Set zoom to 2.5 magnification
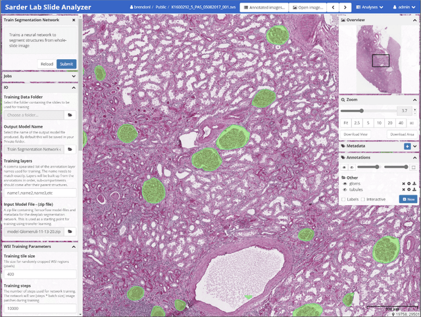This screenshot has width=421, height=317. (x=357, y=123)
